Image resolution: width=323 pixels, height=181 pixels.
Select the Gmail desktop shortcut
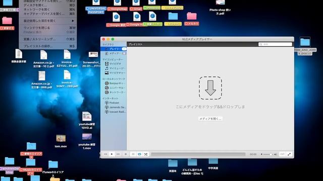pos(136,5)
